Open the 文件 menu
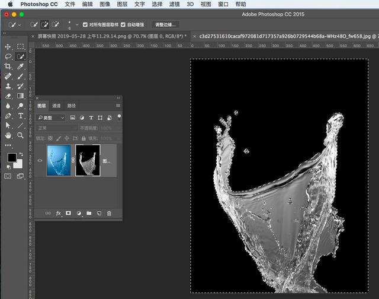Screen dimensions: 379x299 point(70,4)
